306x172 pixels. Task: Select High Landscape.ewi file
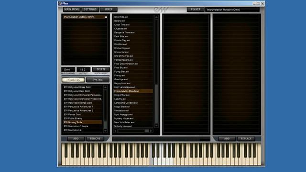[133, 87]
